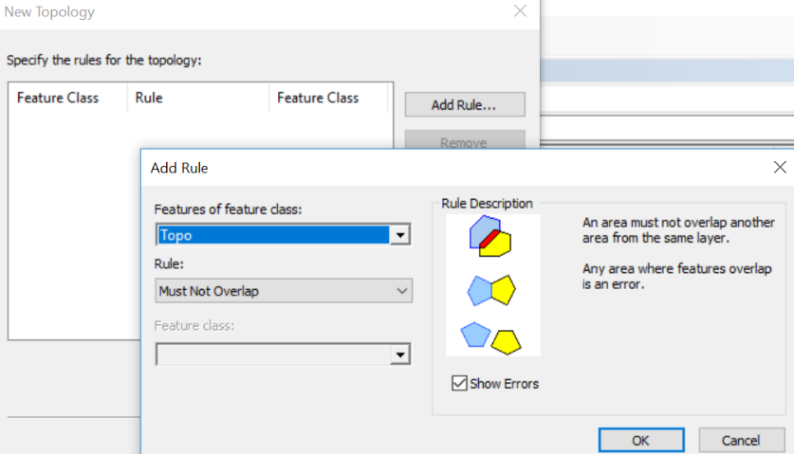Click the Add Rule title bar
794x454 pixels.
pyautogui.click(x=455, y=168)
